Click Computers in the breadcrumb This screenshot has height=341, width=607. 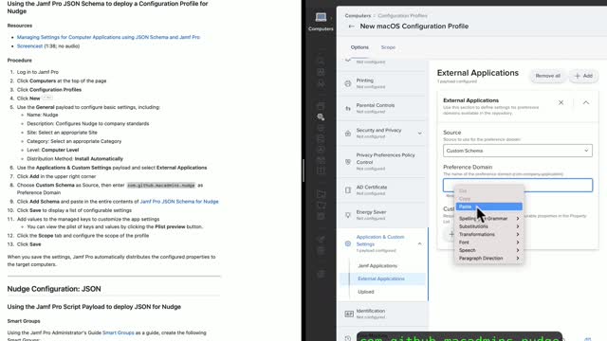click(x=358, y=16)
